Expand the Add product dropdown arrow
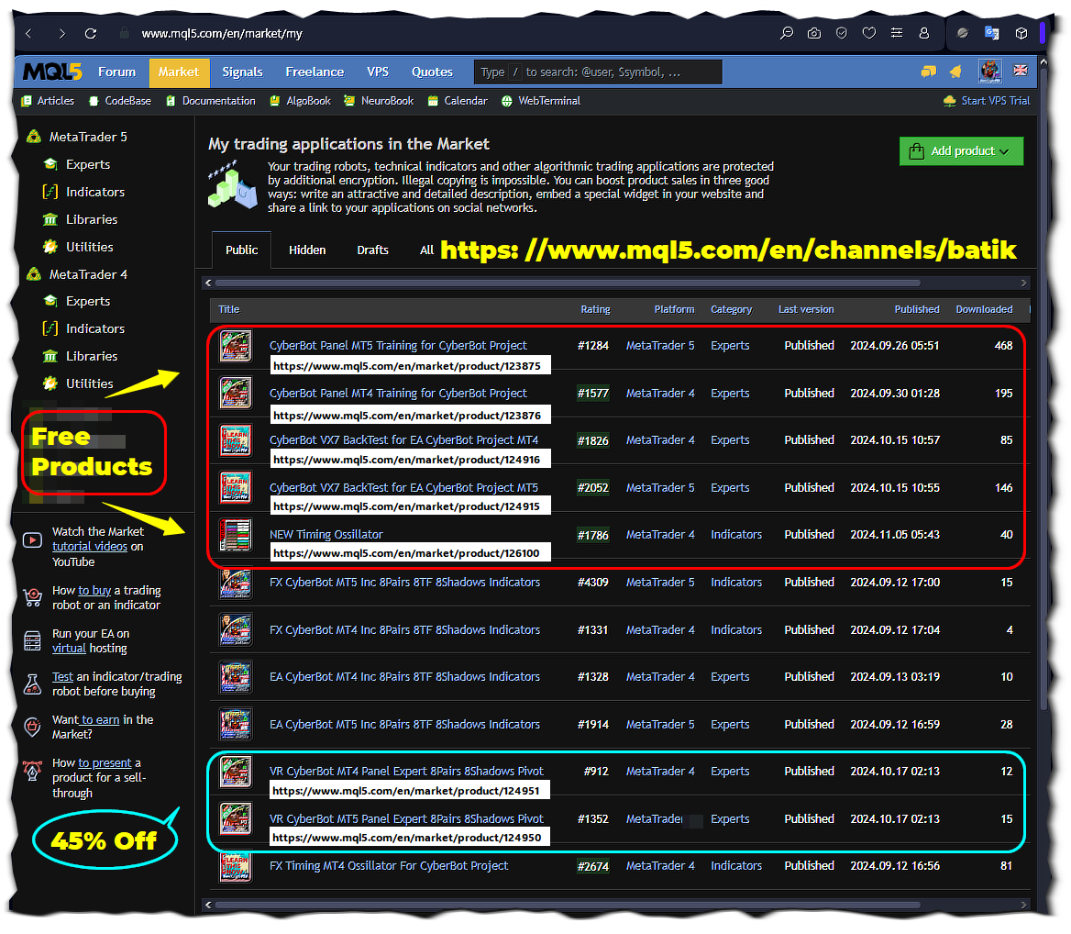Viewport: 1071px width, 934px height. (x=1006, y=150)
